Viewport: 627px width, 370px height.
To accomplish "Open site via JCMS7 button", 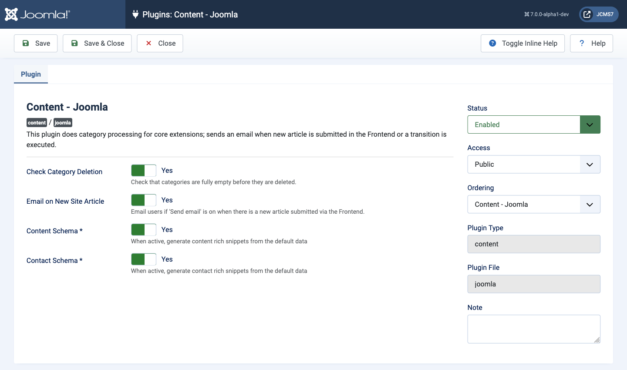I will pyautogui.click(x=599, y=14).
